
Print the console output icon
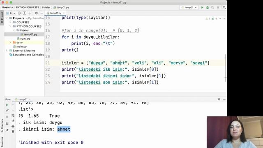click(13, 126)
